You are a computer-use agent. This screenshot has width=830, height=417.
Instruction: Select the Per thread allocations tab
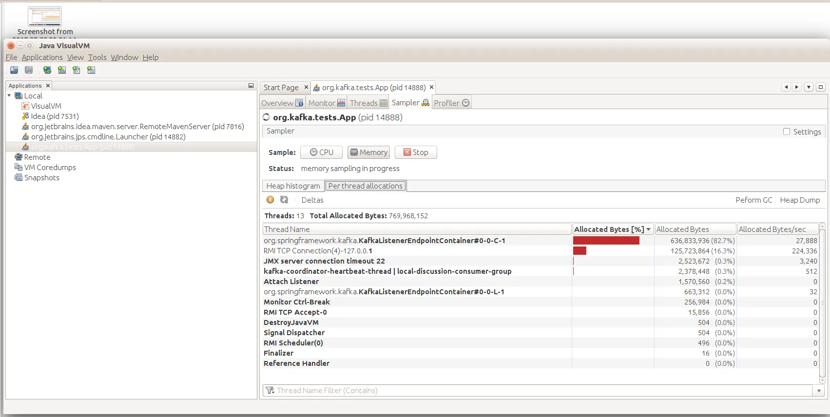tap(366, 186)
